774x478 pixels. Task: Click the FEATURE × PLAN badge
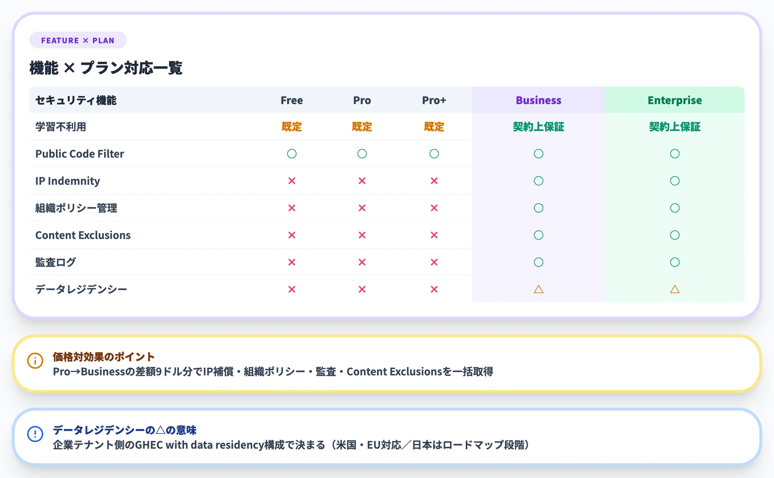point(77,40)
